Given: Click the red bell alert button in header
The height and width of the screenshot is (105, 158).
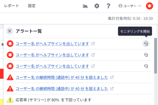Looking at the screenshot, I should pyautogui.click(x=150, y=6).
